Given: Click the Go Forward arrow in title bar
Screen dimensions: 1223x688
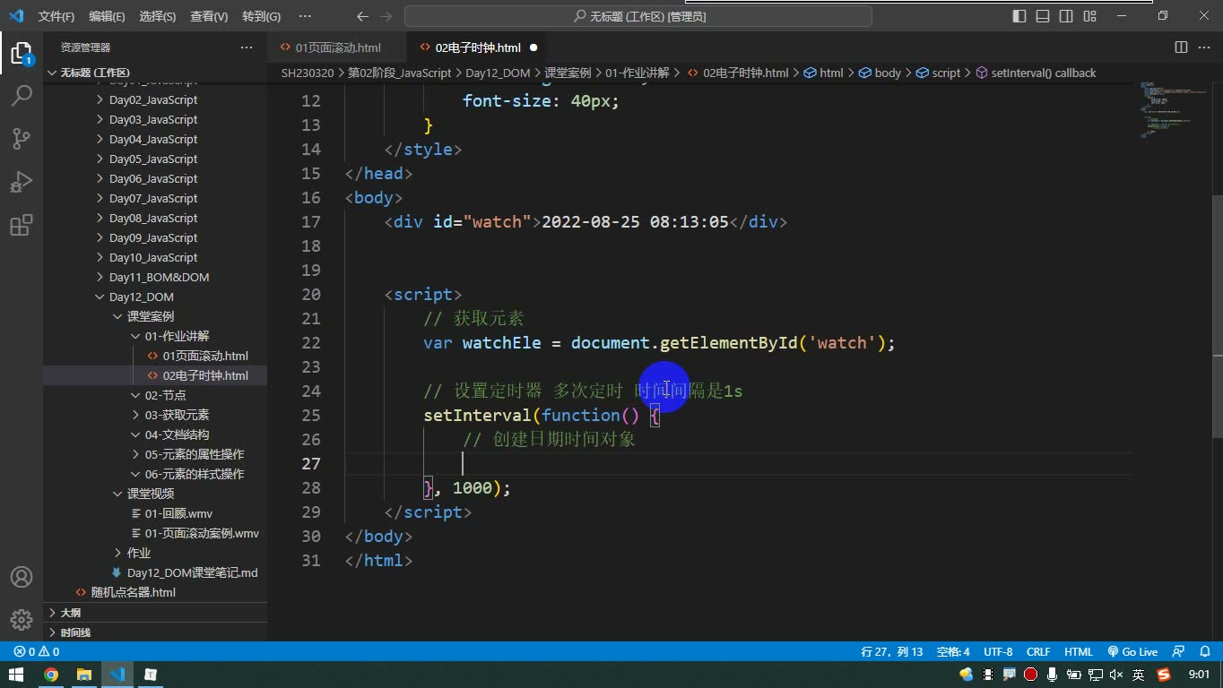Looking at the screenshot, I should coord(386,16).
